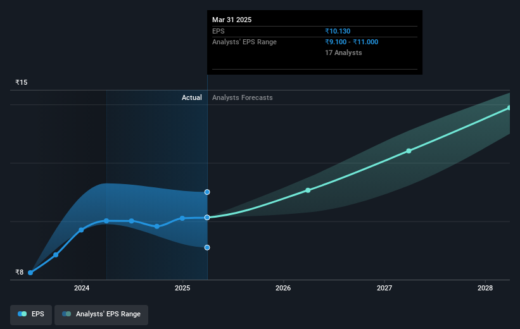Image resolution: width=520 pixels, height=329 pixels.
Task: Click the 'Actual' label
Action: [192, 97]
